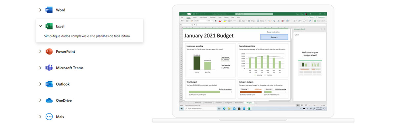Click the Borders icon in Excel ribbon
397x132 pixels.
(x=229, y=21)
